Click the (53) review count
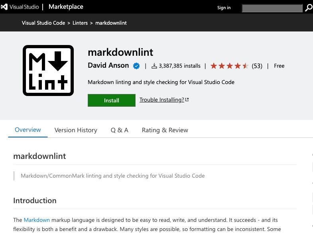The width and height of the screenshot is (313, 233). click(257, 66)
